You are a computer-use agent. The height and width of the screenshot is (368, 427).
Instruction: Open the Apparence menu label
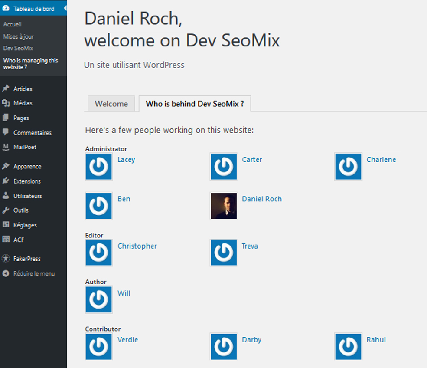[x=27, y=167]
